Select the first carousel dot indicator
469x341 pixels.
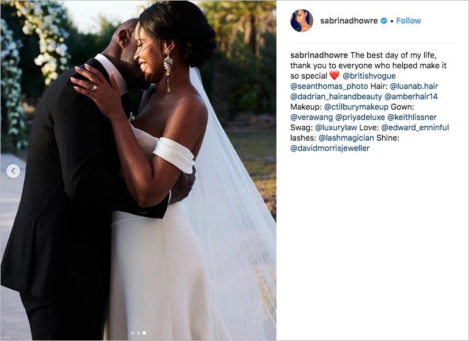pos(133,332)
